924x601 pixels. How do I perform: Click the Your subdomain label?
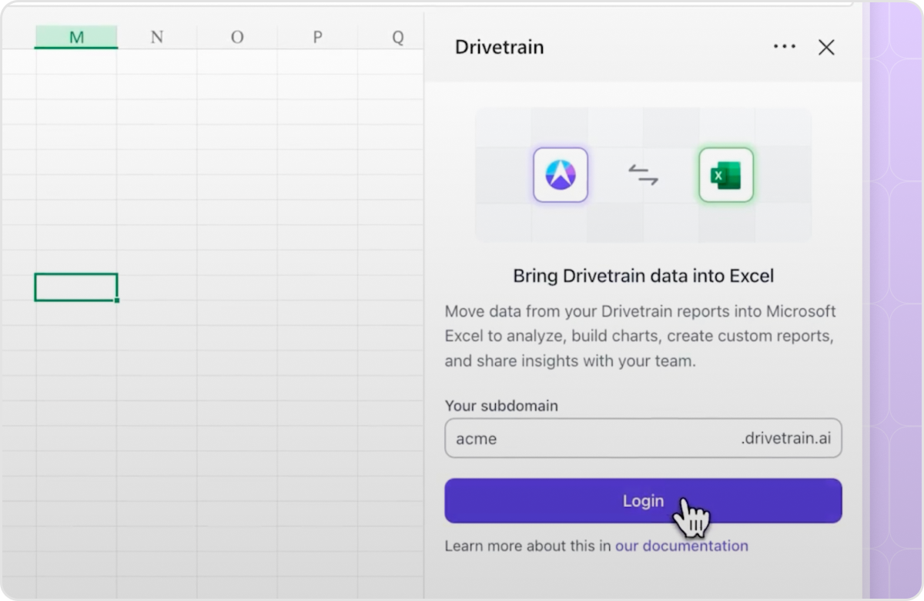click(x=501, y=405)
